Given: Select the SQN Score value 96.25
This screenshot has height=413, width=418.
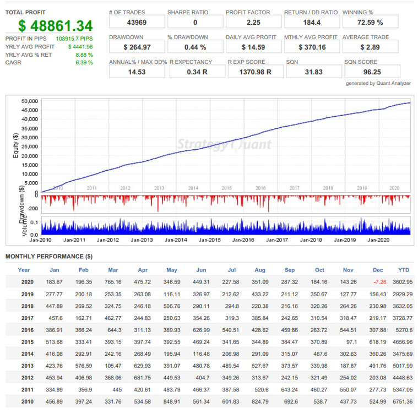Looking at the screenshot, I should tap(372, 72).
